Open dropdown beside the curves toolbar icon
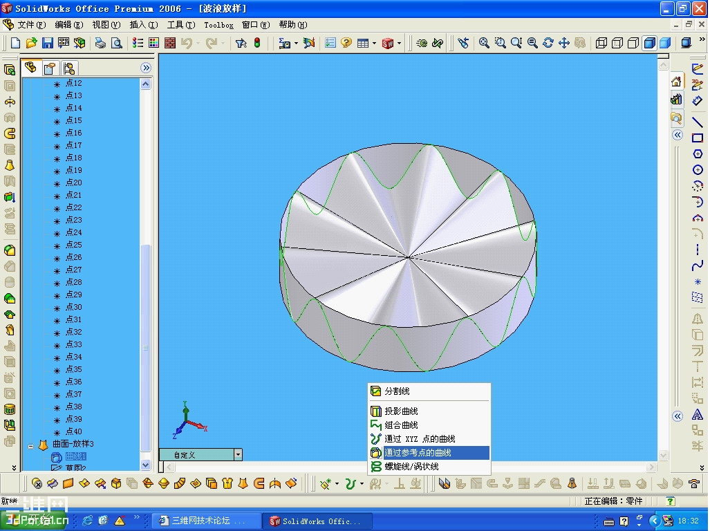Viewport: 710px width, 531px height. click(x=362, y=484)
